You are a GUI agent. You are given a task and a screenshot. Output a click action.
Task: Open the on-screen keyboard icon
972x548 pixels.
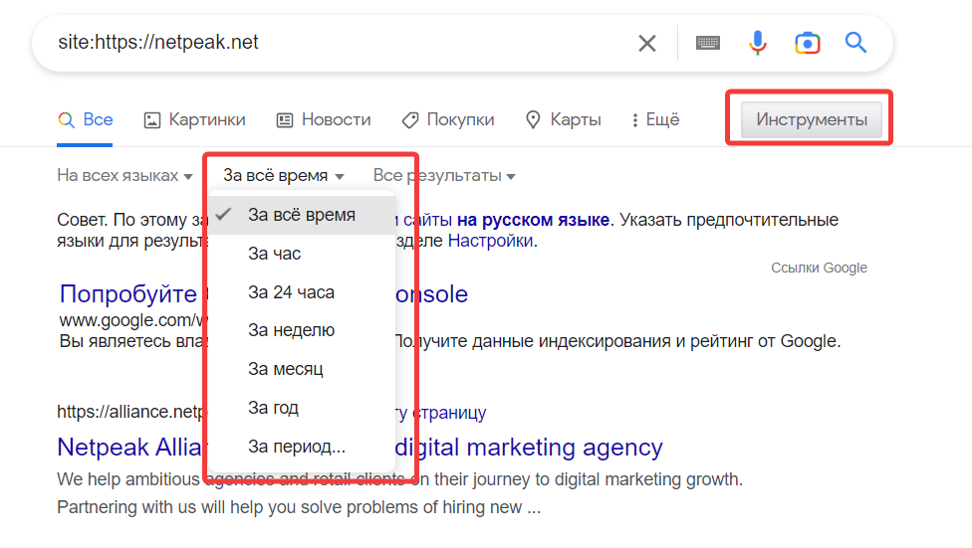click(x=708, y=43)
